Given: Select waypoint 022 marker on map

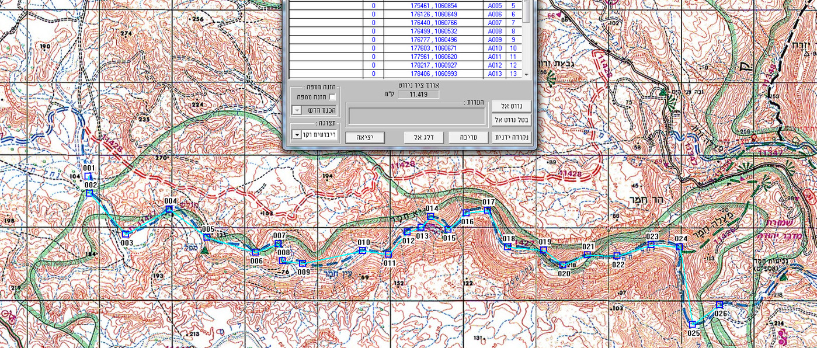Looking at the screenshot, I should pos(617,256).
